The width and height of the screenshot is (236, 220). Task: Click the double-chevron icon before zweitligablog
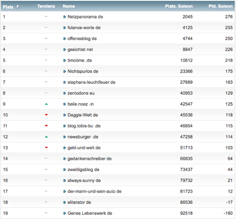pos(64,170)
